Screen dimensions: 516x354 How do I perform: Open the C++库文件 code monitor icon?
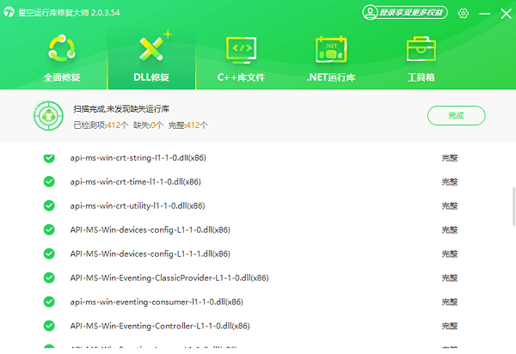point(241,50)
